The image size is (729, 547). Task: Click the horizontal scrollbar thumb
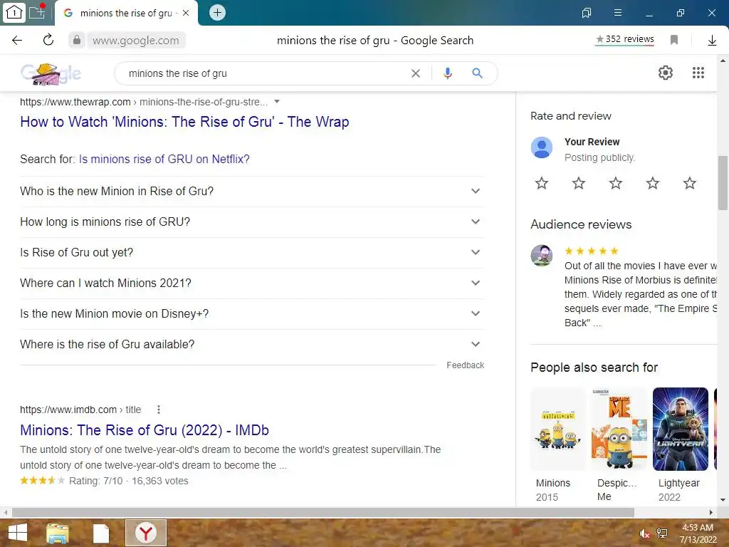tap(323, 512)
